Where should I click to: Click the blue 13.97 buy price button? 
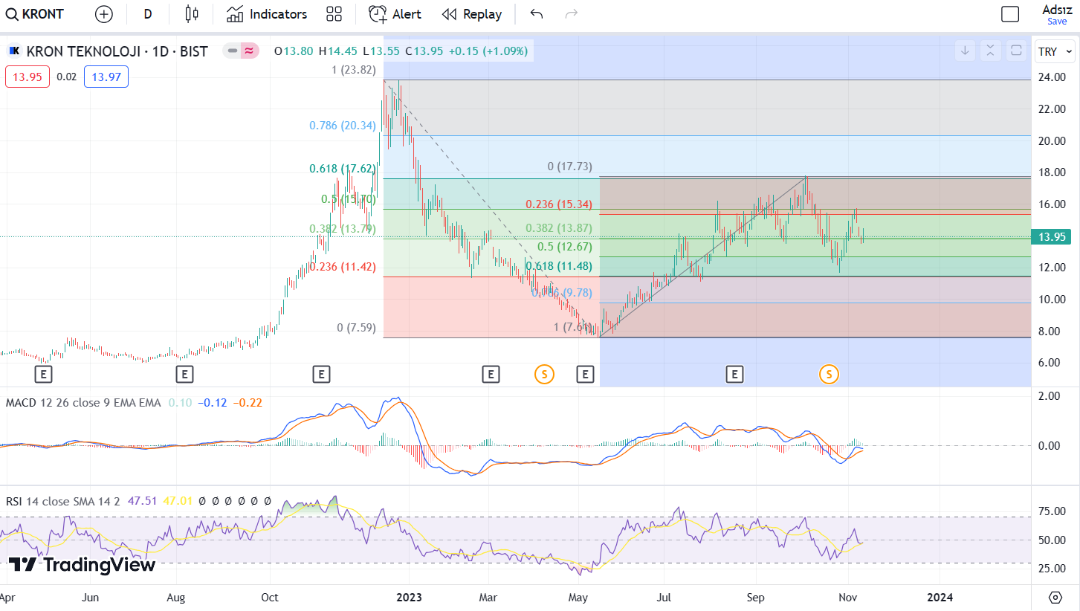(106, 77)
